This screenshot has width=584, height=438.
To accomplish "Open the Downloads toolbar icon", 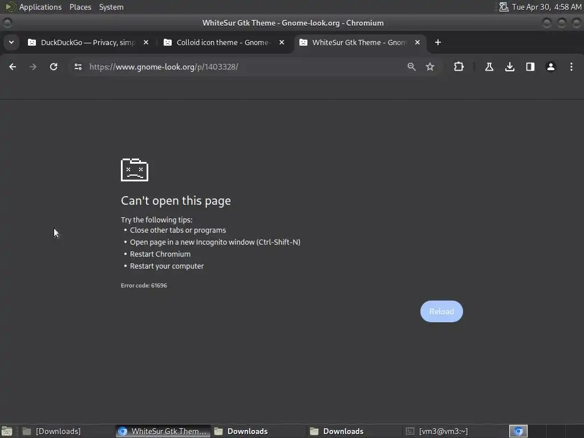I will [x=510, y=67].
